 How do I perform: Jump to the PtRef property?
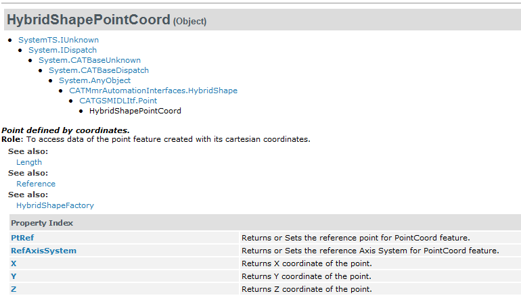tap(22, 238)
